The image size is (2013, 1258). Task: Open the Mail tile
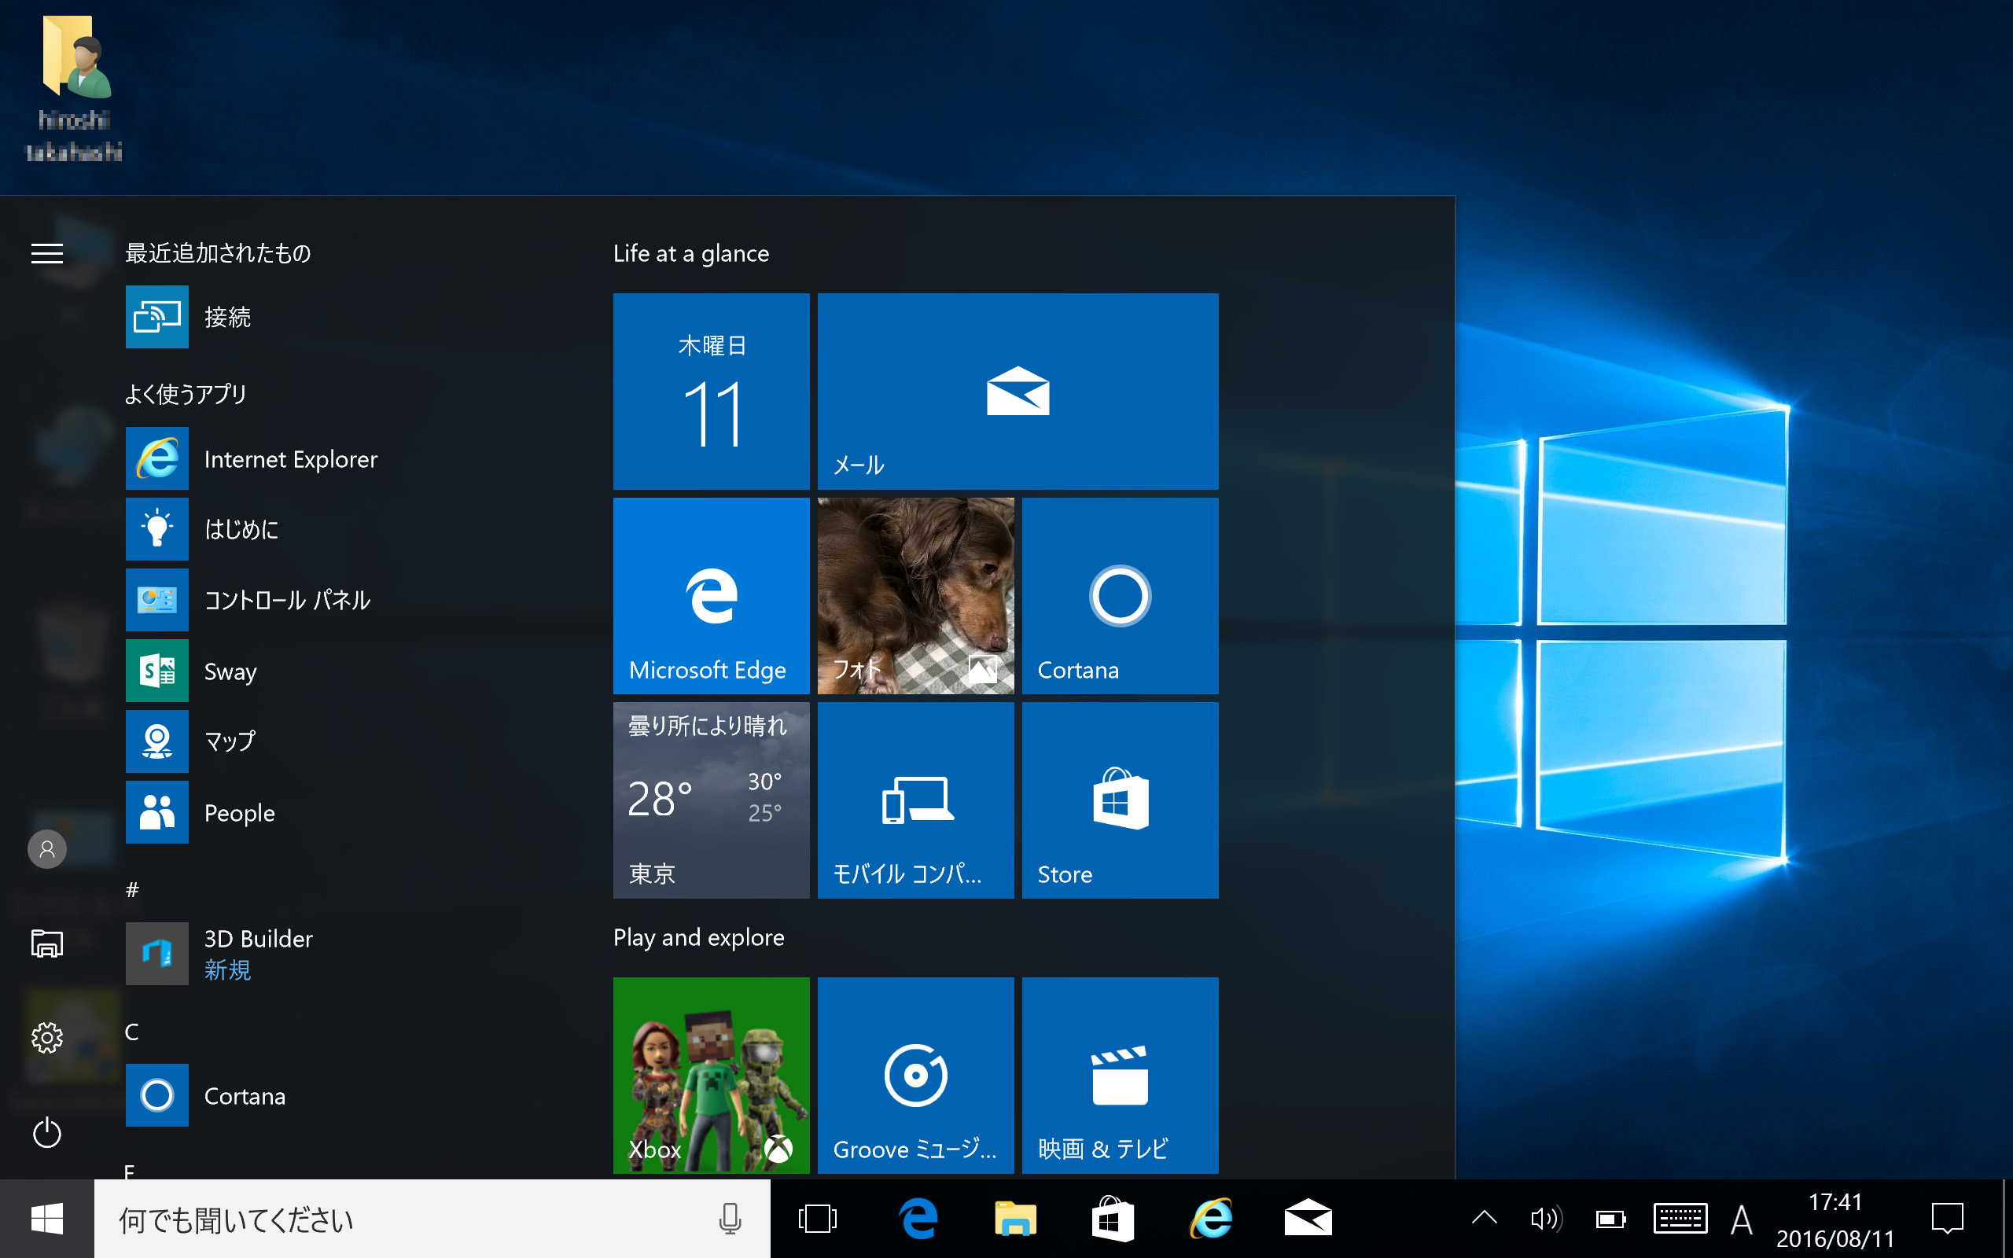click(1018, 391)
